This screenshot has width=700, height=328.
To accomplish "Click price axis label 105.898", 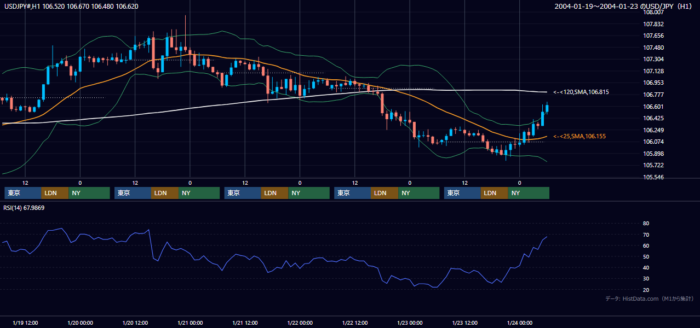I will tap(653, 154).
